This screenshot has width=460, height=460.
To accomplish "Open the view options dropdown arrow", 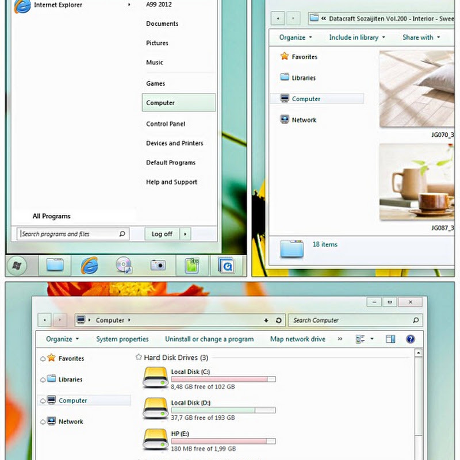I will (x=371, y=339).
